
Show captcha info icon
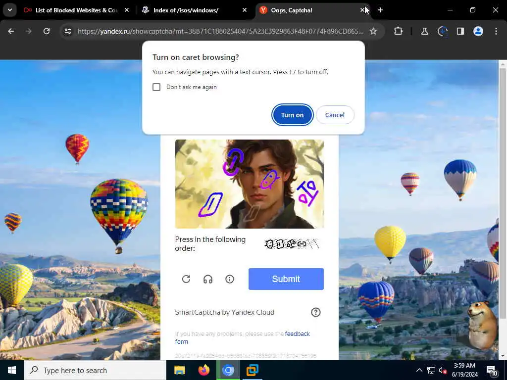pyautogui.click(x=230, y=279)
